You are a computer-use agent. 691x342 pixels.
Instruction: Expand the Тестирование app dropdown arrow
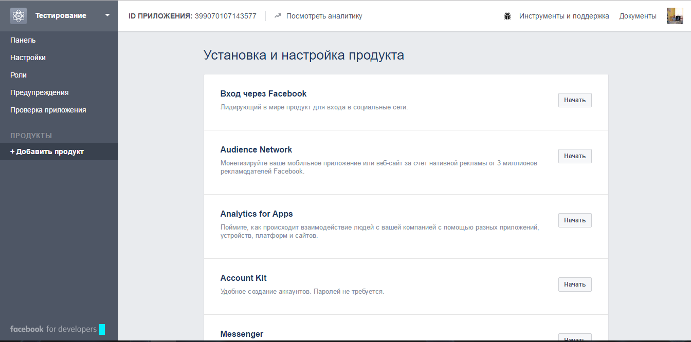(x=107, y=15)
